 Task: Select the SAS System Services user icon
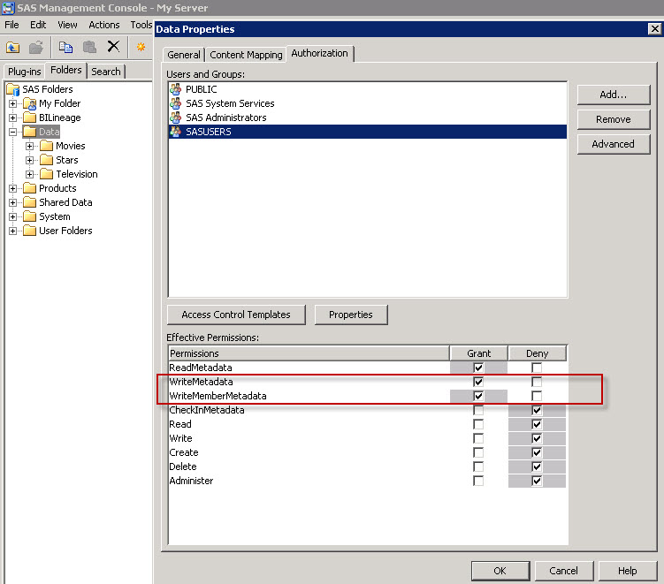pos(175,103)
